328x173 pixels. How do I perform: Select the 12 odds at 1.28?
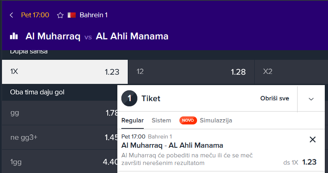pyautogui.click(x=191, y=72)
